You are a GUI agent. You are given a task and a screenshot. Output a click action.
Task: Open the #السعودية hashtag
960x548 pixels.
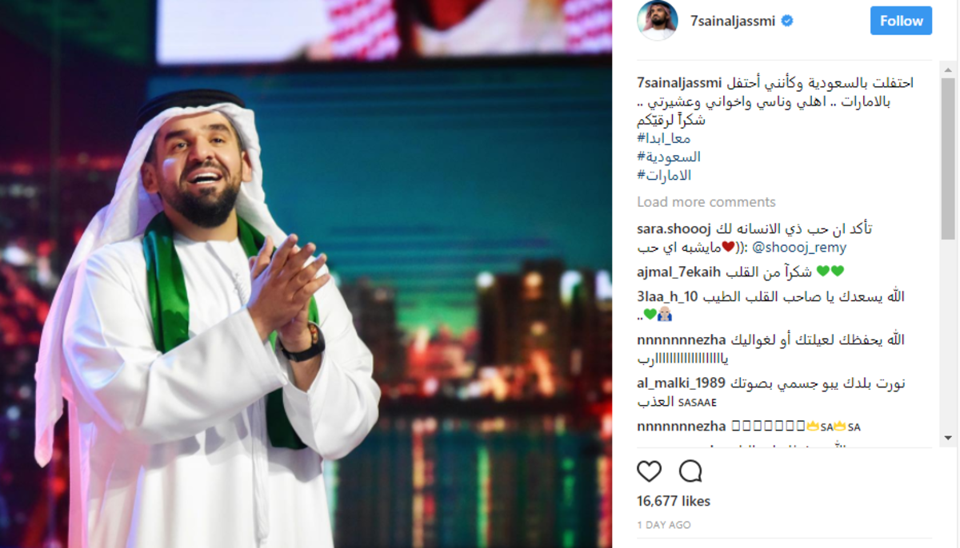point(669,157)
